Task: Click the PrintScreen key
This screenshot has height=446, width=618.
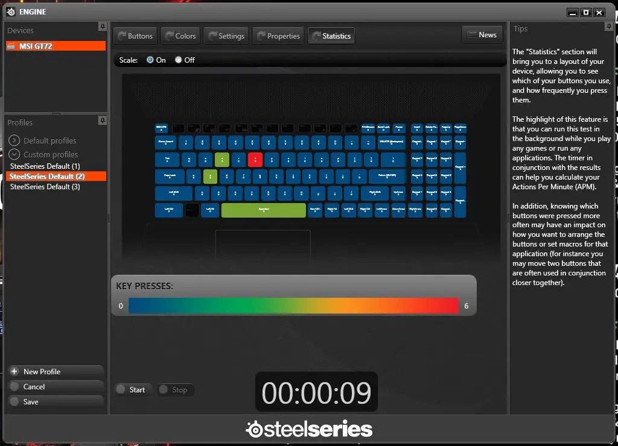Action: [x=368, y=128]
